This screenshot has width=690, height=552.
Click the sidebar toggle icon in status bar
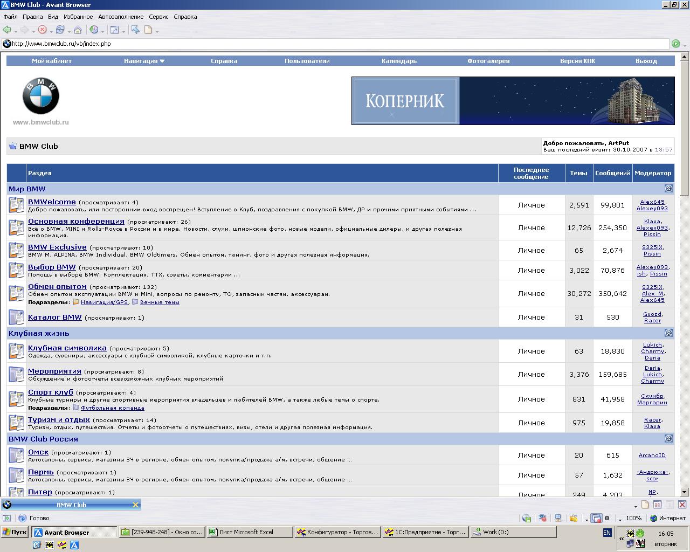[6, 518]
